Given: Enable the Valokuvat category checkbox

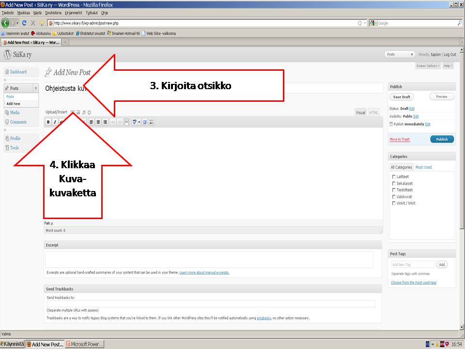Looking at the screenshot, I should pos(394,197).
